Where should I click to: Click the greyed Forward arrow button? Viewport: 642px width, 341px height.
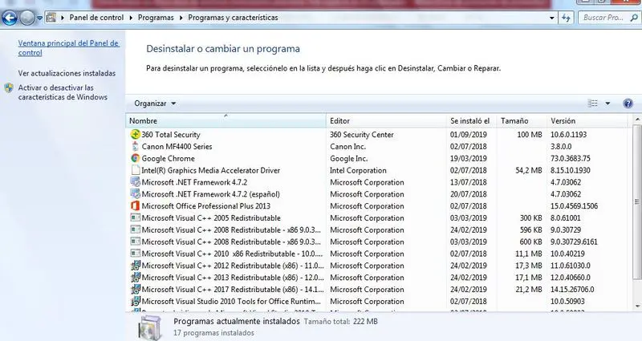[27, 18]
